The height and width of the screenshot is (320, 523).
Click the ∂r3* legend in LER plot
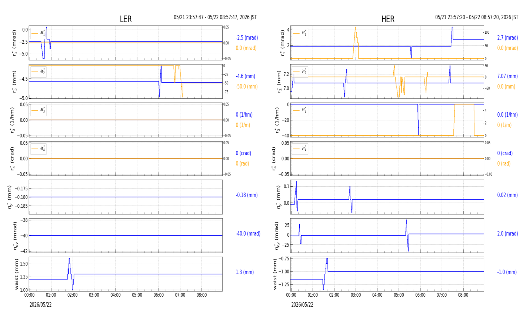point(39,110)
